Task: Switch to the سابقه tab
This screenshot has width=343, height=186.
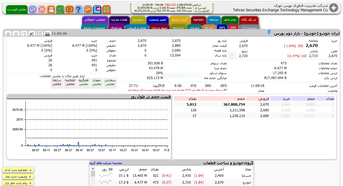Action: point(214,20)
